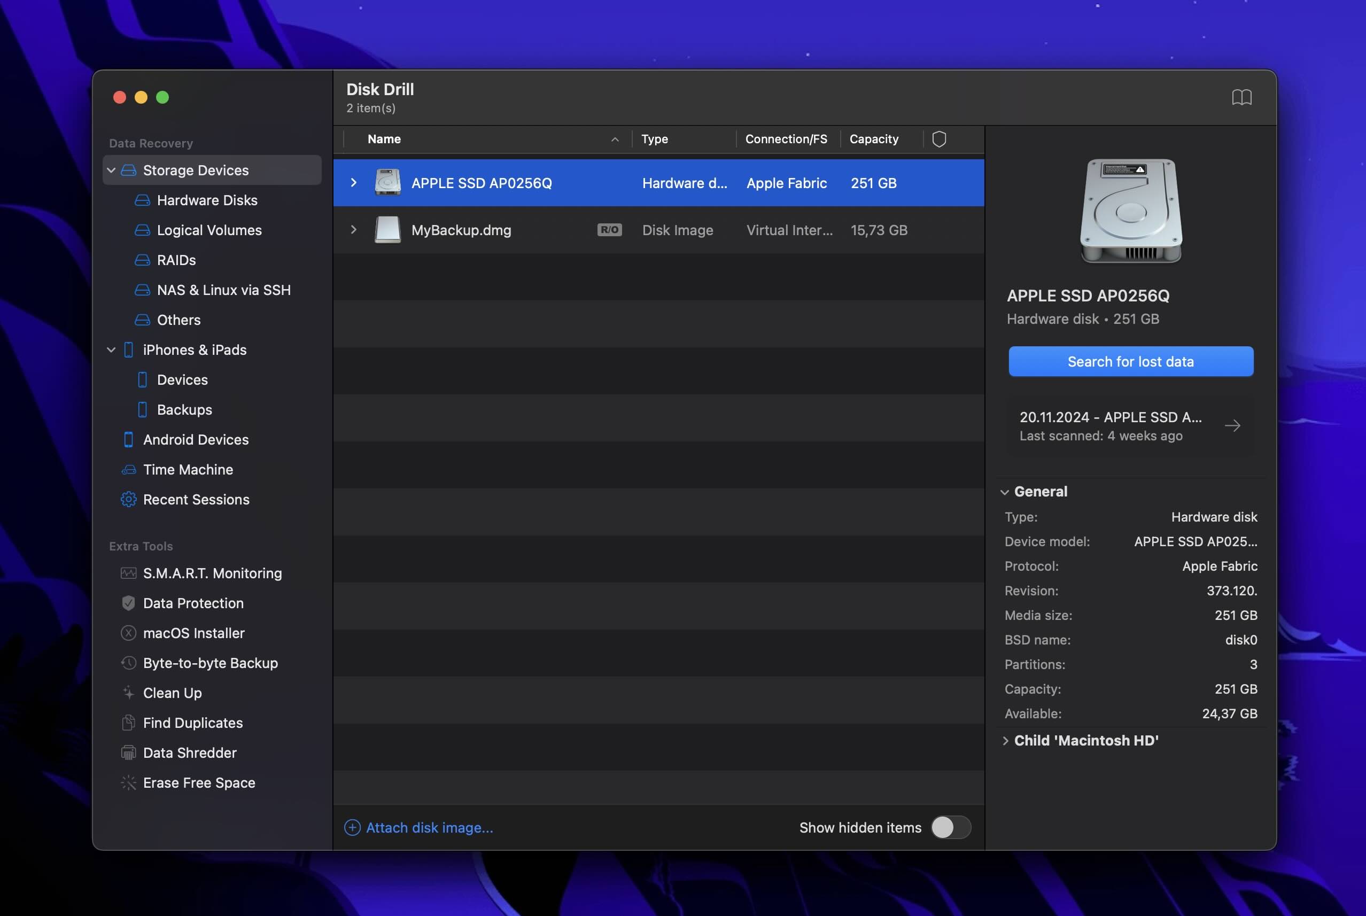Click the Find Duplicates icon

tap(127, 723)
